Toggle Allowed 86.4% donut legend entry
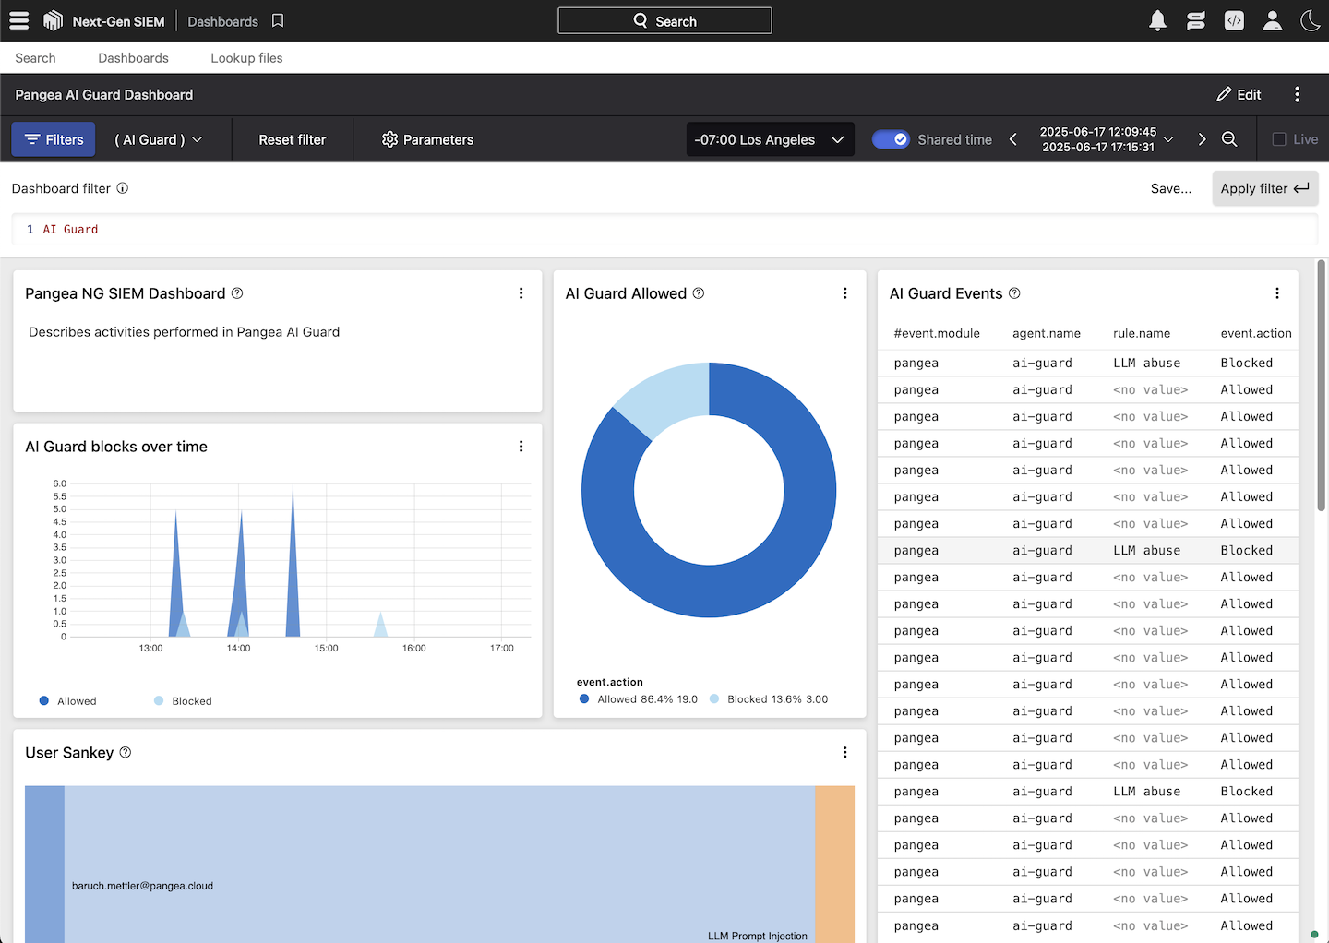 pos(639,699)
